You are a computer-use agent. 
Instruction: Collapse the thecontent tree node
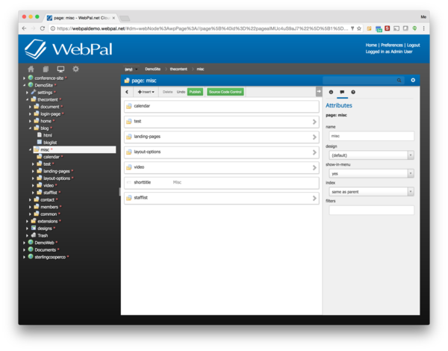pyautogui.click(x=27, y=99)
